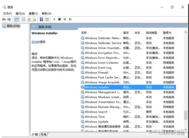Screen dimensions: 189x138
Task: Click the scrollbar up arrow
Action: point(186,32)
